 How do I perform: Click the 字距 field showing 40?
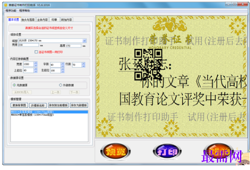pos(55,65)
